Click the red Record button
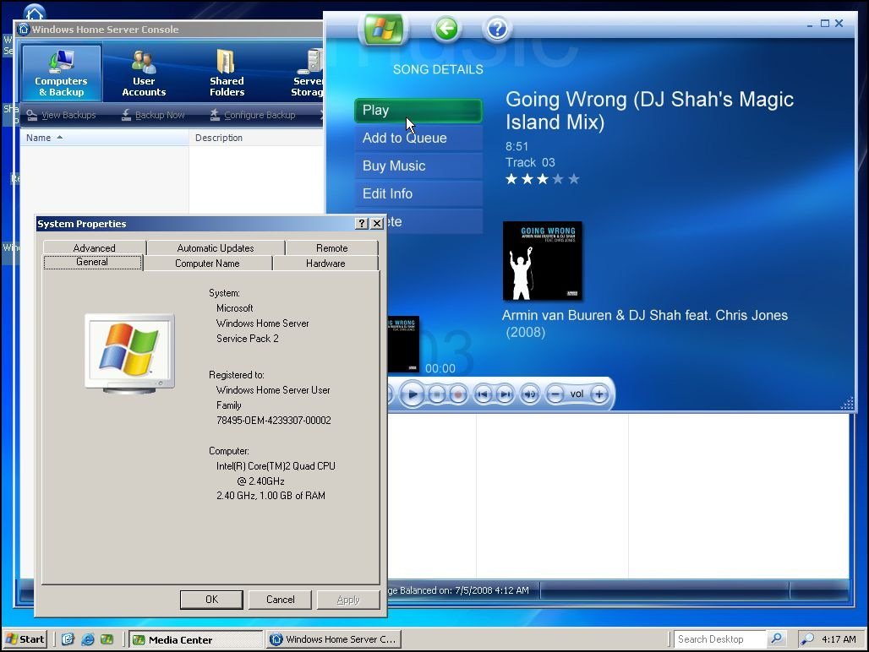 [x=458, y=394]
